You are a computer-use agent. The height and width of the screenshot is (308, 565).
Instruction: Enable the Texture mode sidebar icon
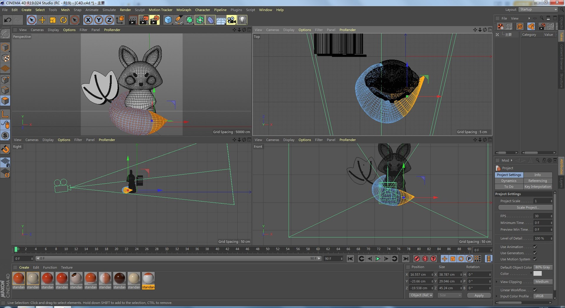click(x=5, y=58)
